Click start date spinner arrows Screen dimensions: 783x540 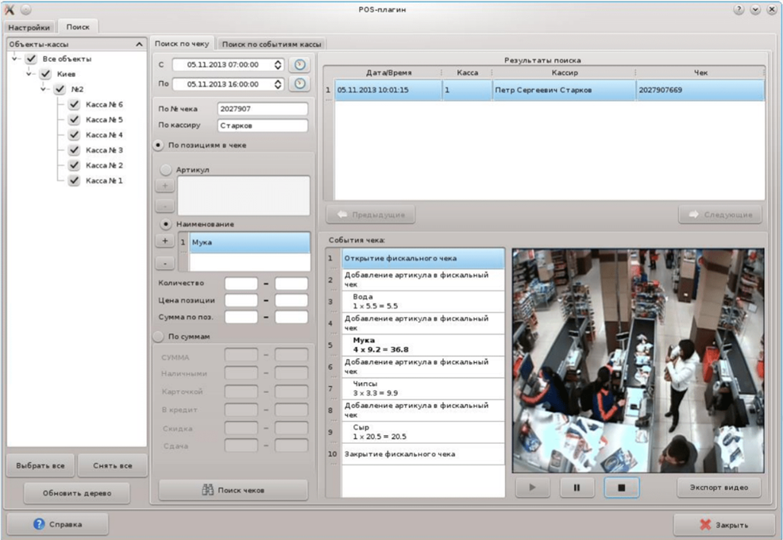(277, 65)
